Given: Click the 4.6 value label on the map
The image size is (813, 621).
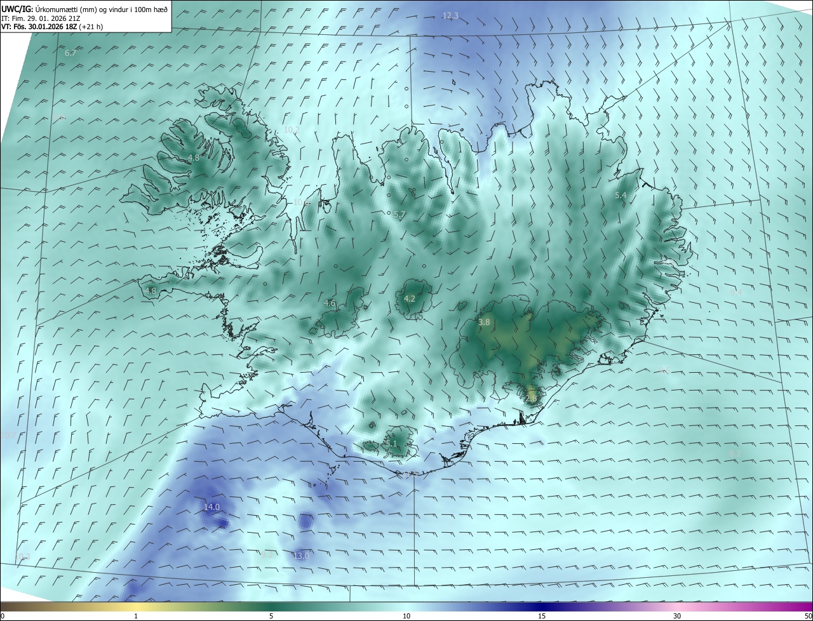Looking at the screenshot, I should coord(330,304).
